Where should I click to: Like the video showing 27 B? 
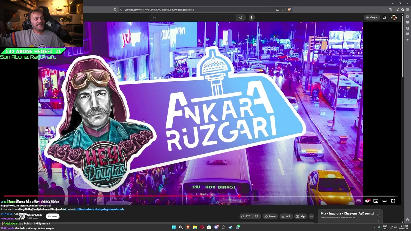pyautogui.click(x=246, y=216)
